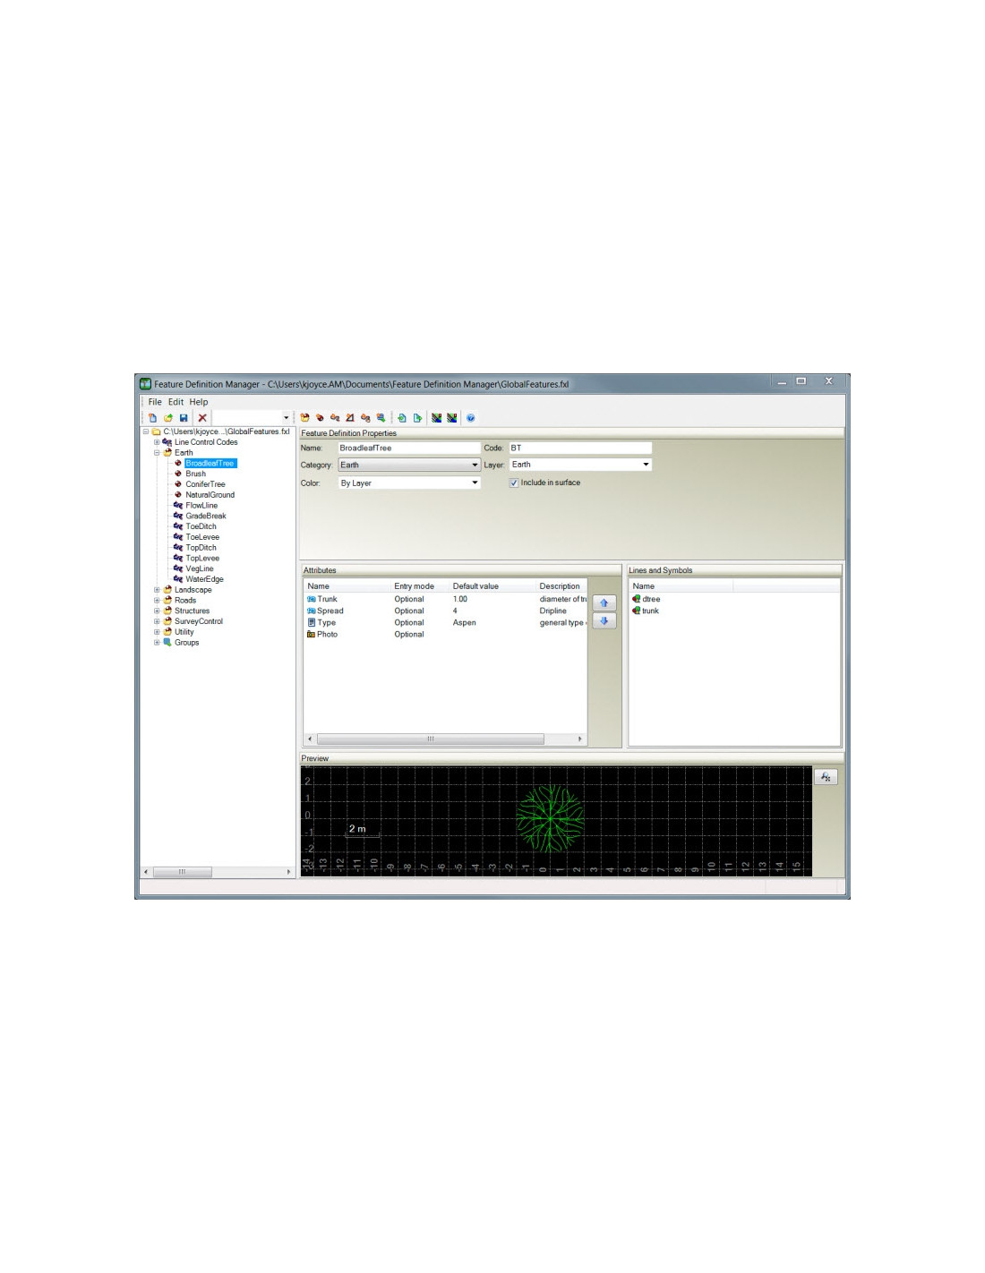Click the Aspen default value cell
This screenshot has width=985, height=1273.
pyautogui.click(x=465, y=622)
